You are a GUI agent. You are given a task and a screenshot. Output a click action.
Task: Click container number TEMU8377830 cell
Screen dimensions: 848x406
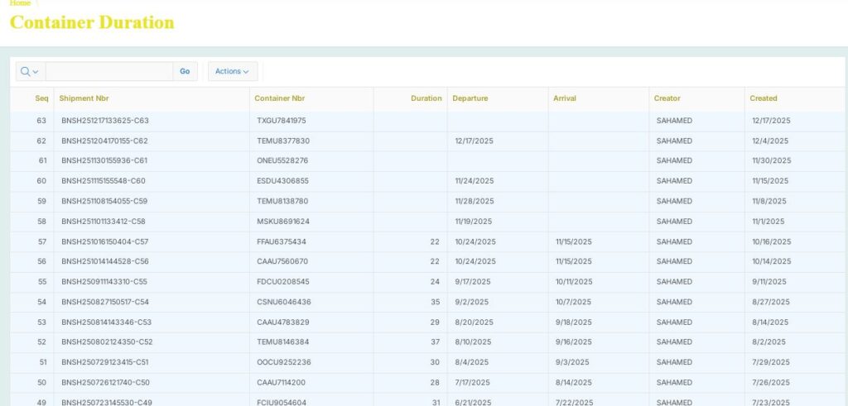click(x=282, y=141)
